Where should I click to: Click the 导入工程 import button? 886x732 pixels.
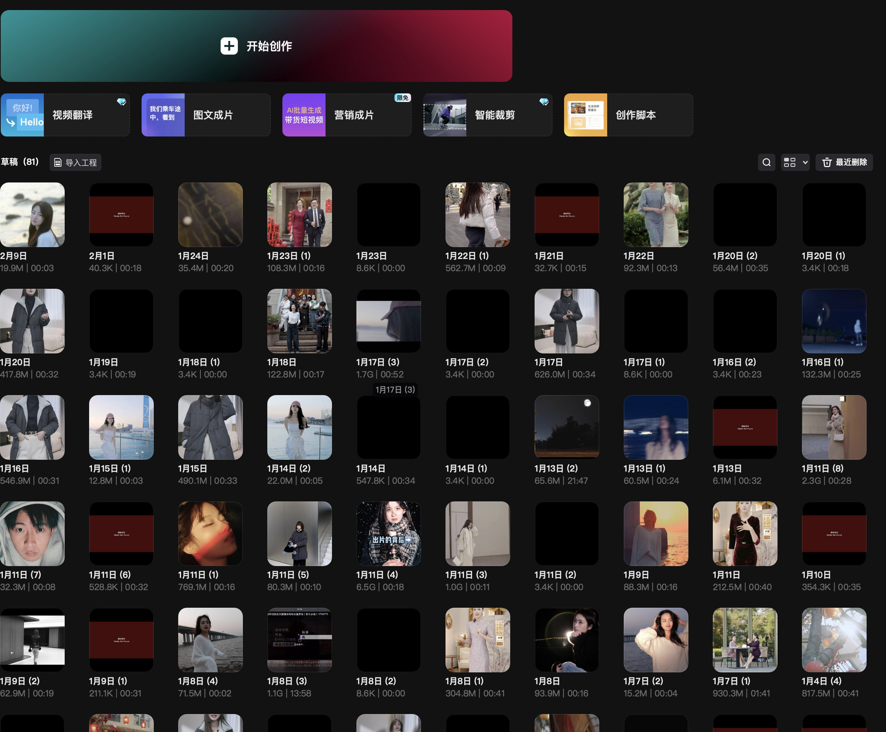(75, 162)
